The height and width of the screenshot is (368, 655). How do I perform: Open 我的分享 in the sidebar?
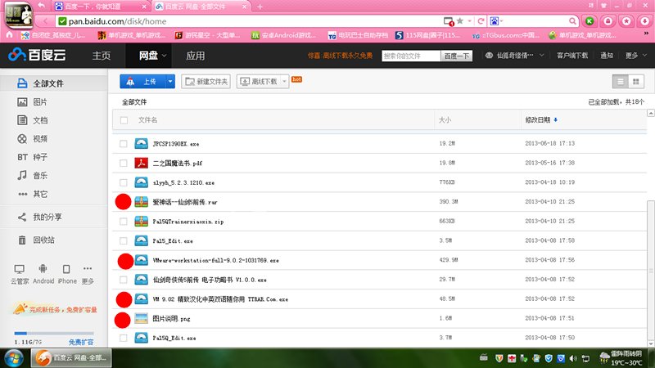coord(39,217)
